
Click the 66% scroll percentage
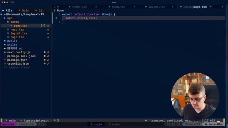[x=212, y=121]
